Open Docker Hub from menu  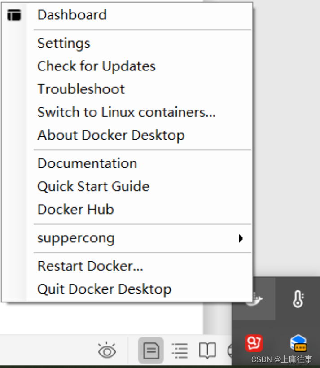(127, 209)
